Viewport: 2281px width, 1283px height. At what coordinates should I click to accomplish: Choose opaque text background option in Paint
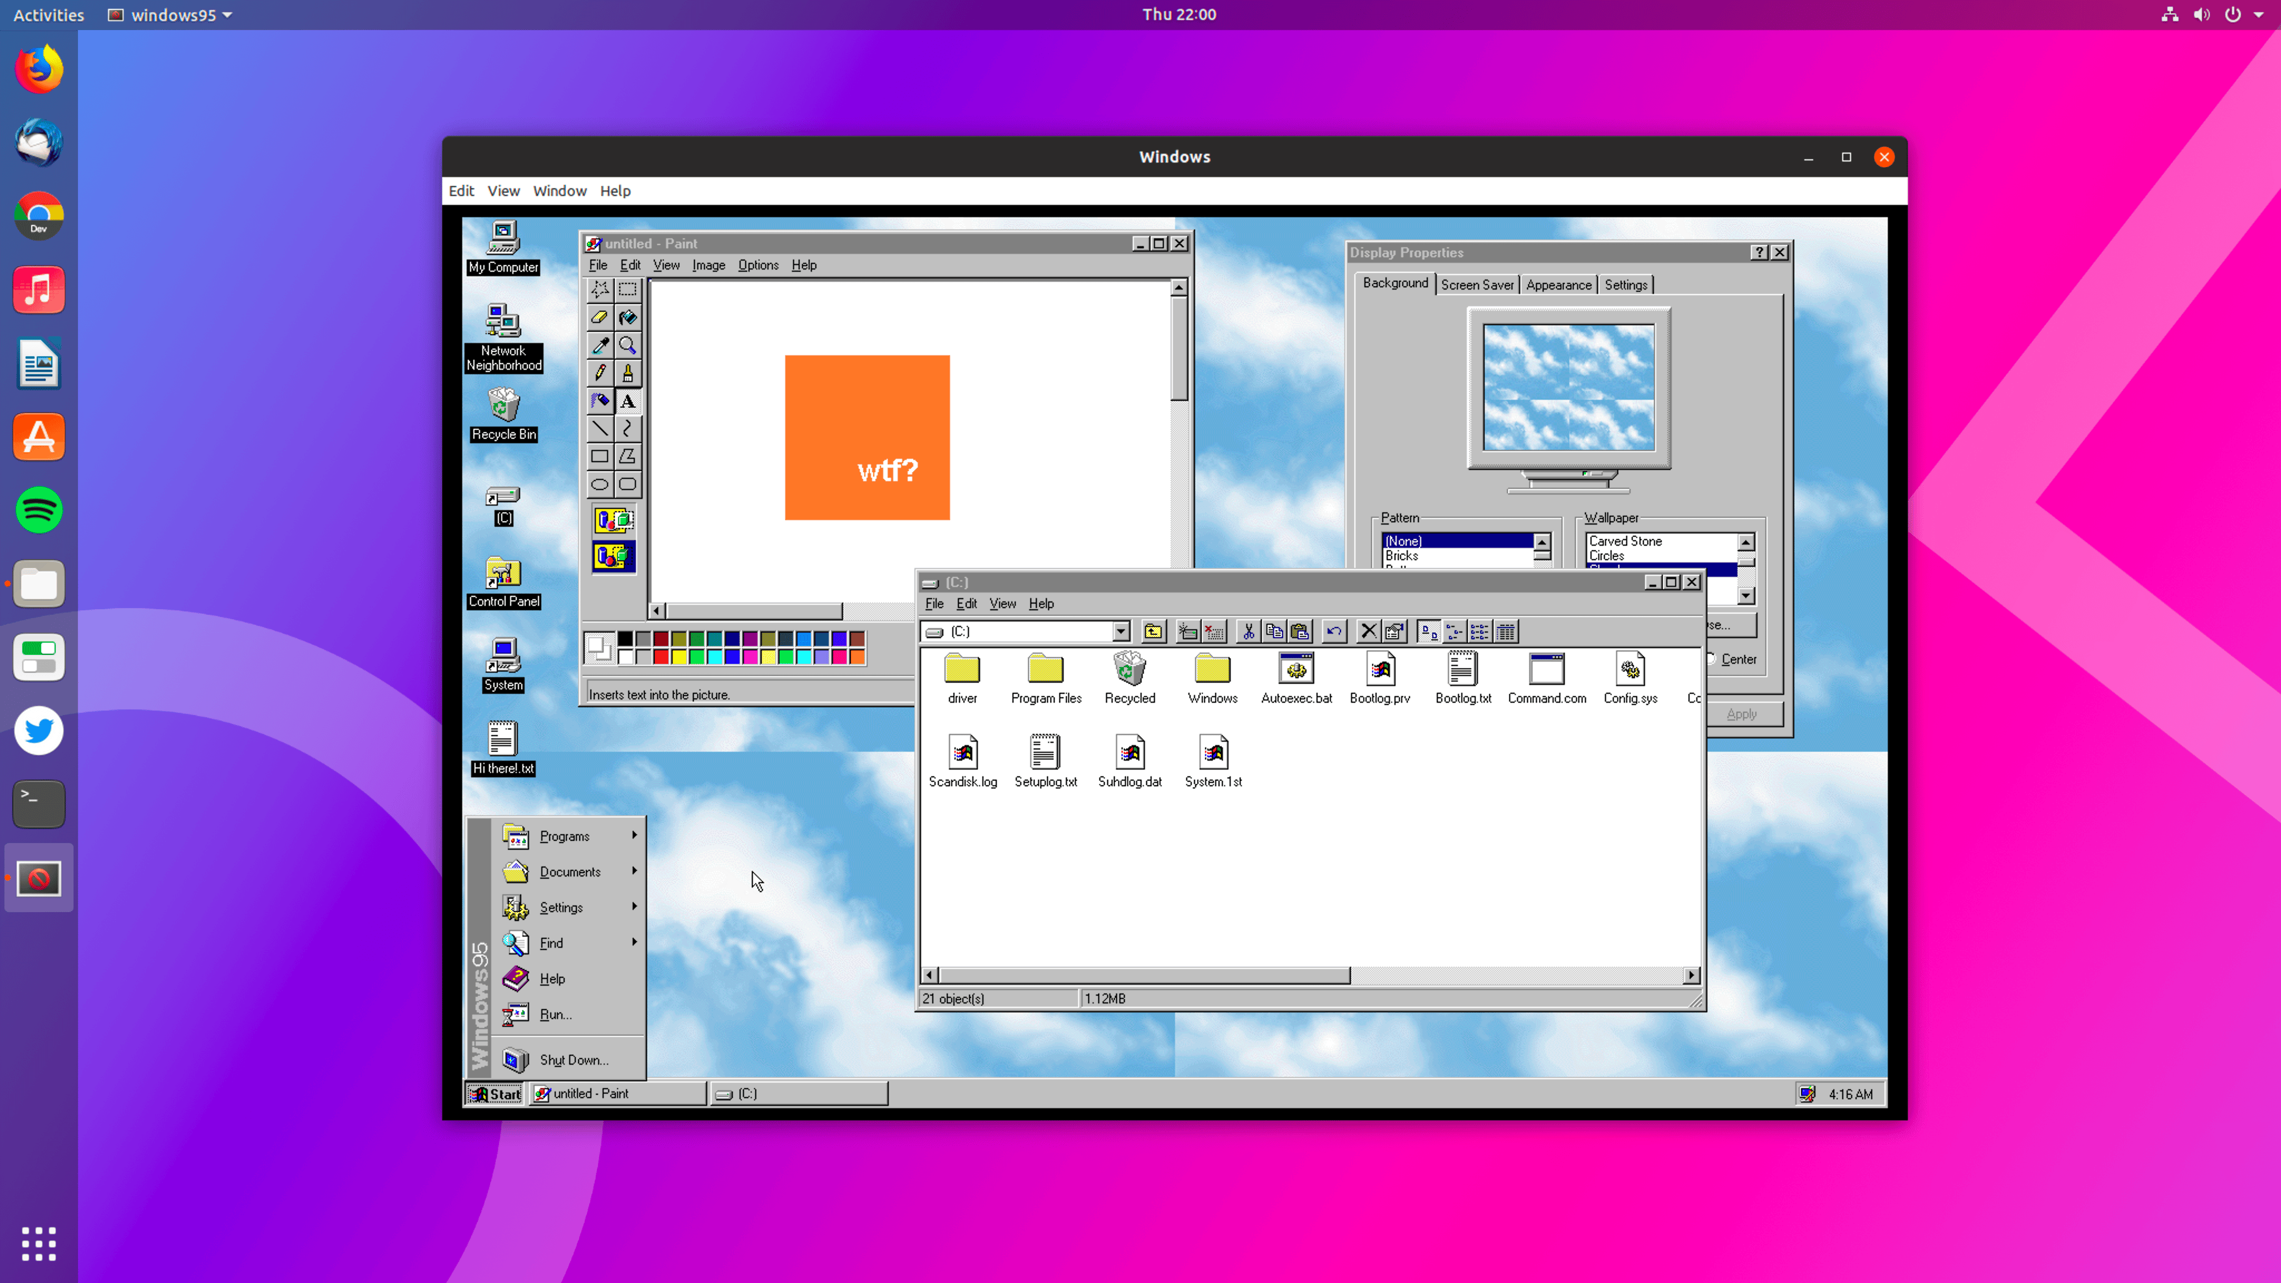(614, 521)
